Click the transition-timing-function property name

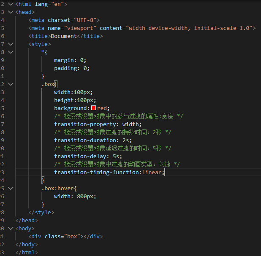[x=97, y=172]
